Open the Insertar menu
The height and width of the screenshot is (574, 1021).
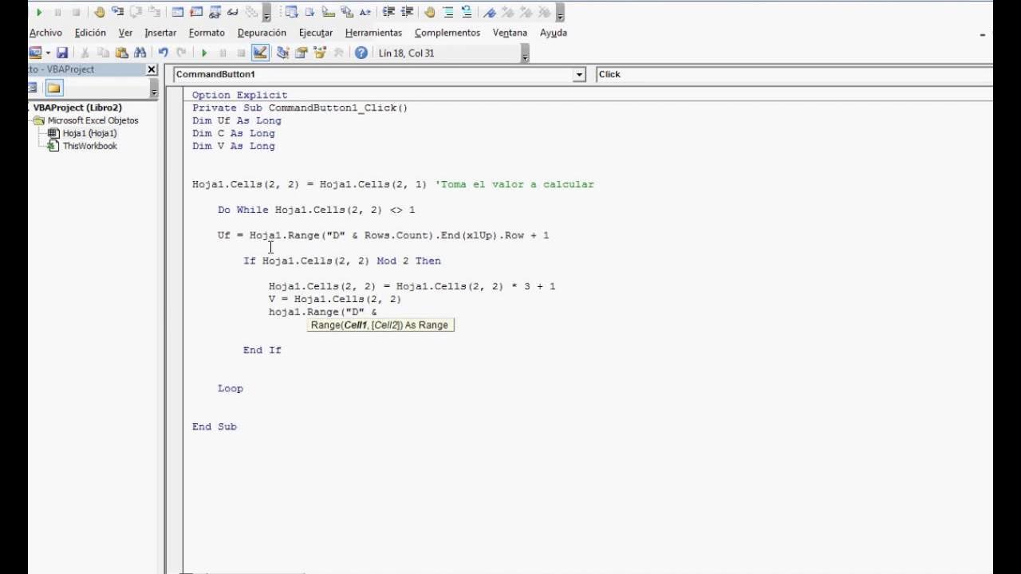point(160,33)
